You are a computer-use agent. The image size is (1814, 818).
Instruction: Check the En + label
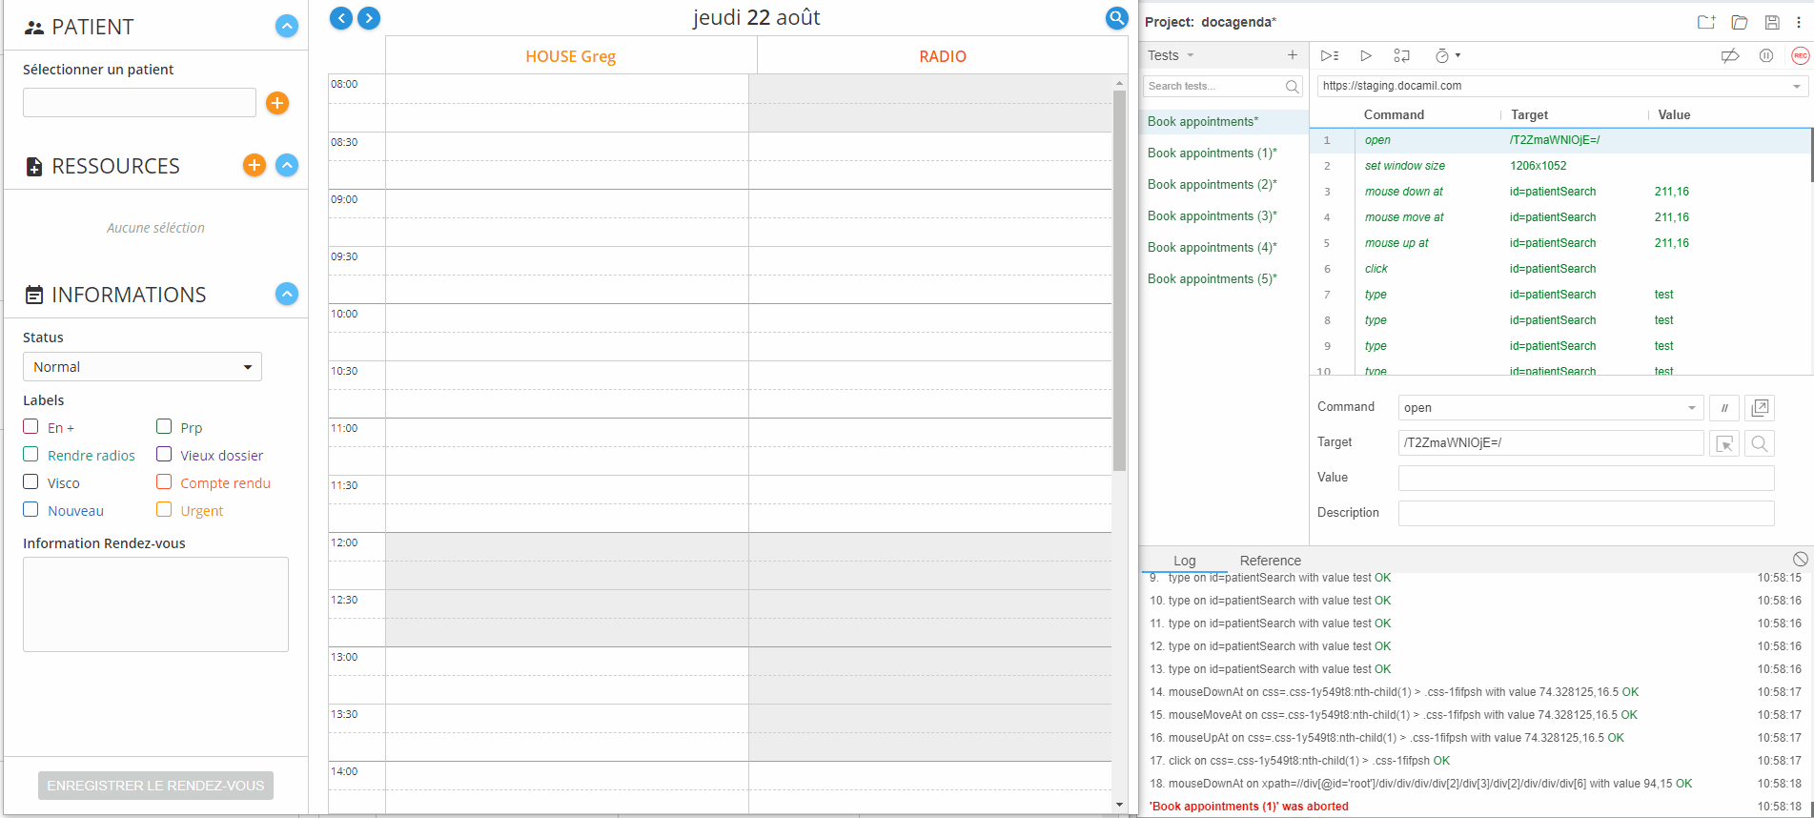pyautogui.click(x=31, y=426)
